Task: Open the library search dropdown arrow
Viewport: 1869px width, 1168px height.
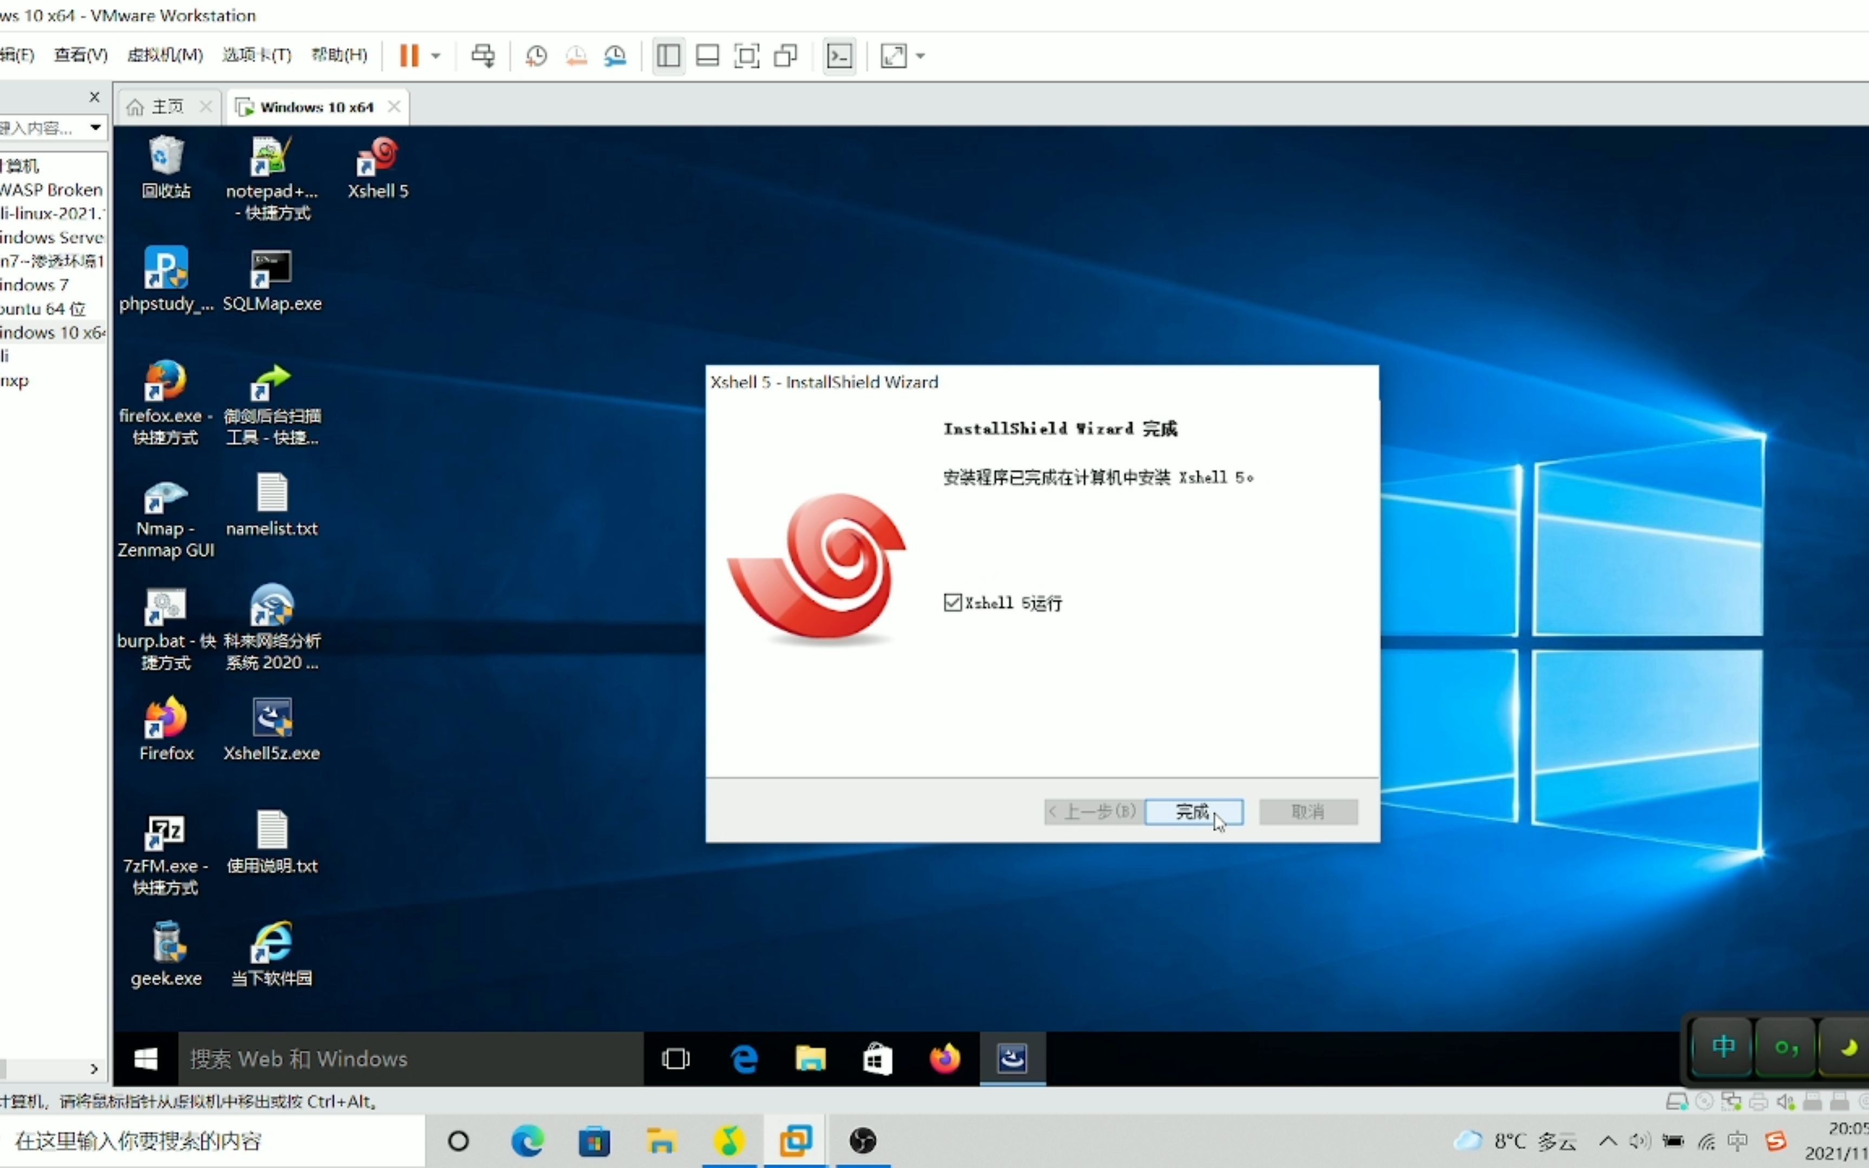Action: click(x=95, y=127)
